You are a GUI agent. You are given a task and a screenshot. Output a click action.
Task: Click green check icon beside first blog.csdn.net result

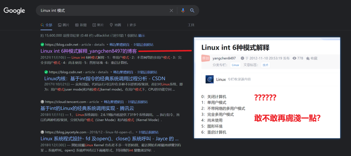coord(42,44)
